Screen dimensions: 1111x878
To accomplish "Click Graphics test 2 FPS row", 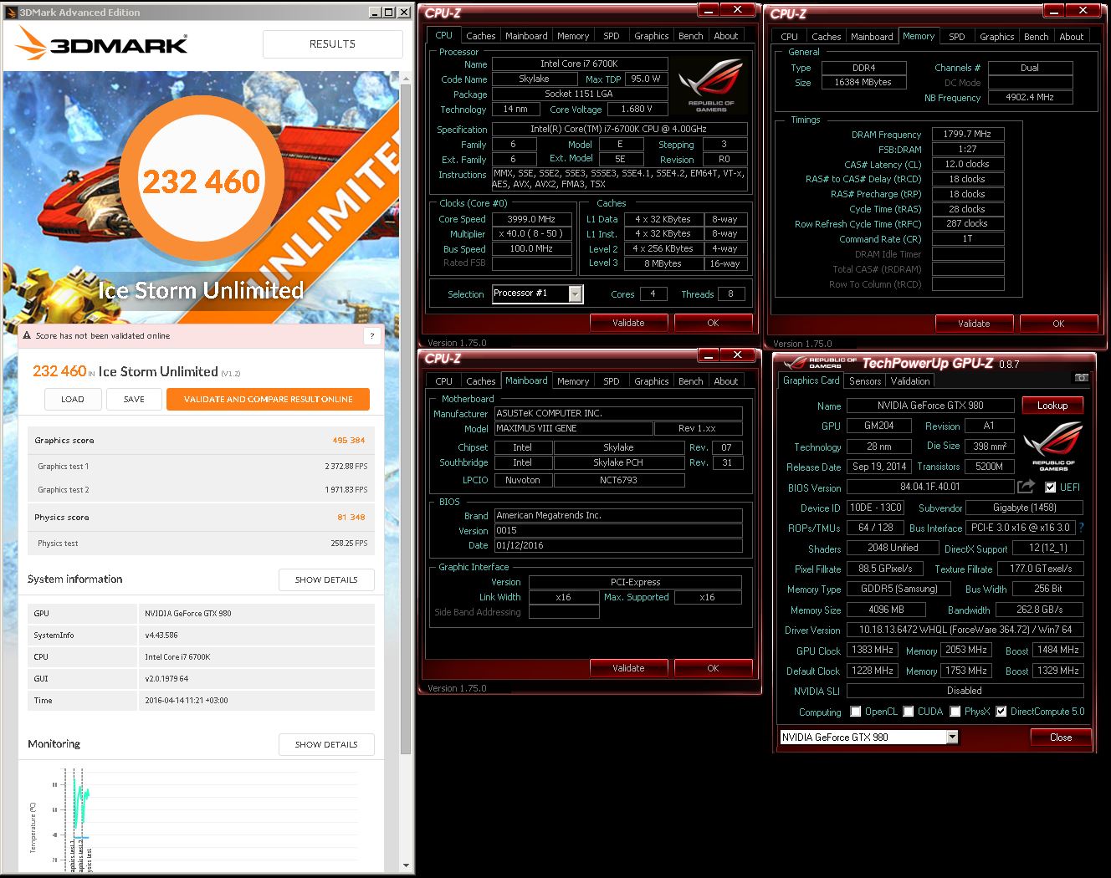I will click(x=201, y=490).
